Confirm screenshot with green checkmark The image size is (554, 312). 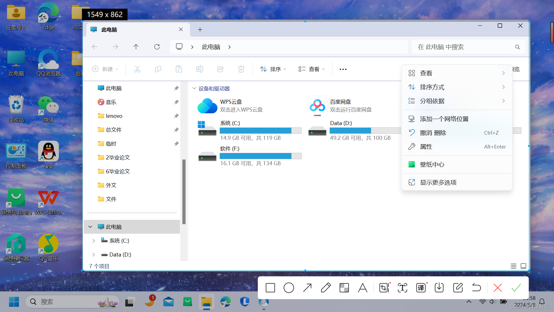(x=516, y=288)
